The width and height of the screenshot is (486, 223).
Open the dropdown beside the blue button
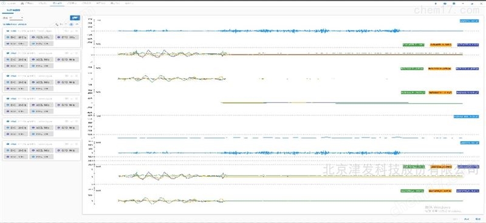pyautogui.click(x=16, y=18)
